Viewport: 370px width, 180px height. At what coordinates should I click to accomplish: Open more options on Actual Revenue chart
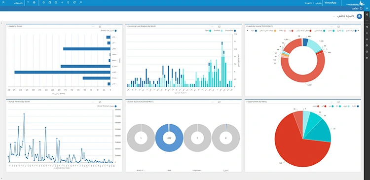pyautogui.click(x=93, y=102)
